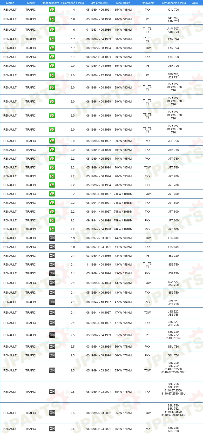Click the 'Moc silnika' column header
This screenshot has height=434, width=203.
pyautogui.click(x=123, y=3)
